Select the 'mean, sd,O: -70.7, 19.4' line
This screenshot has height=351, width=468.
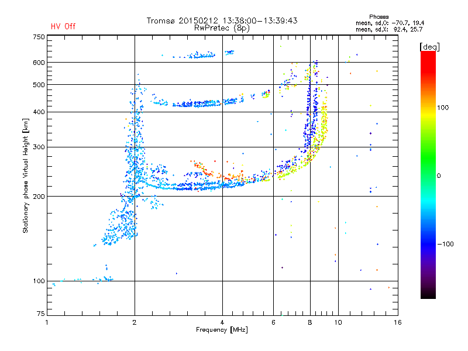[390, 23]
